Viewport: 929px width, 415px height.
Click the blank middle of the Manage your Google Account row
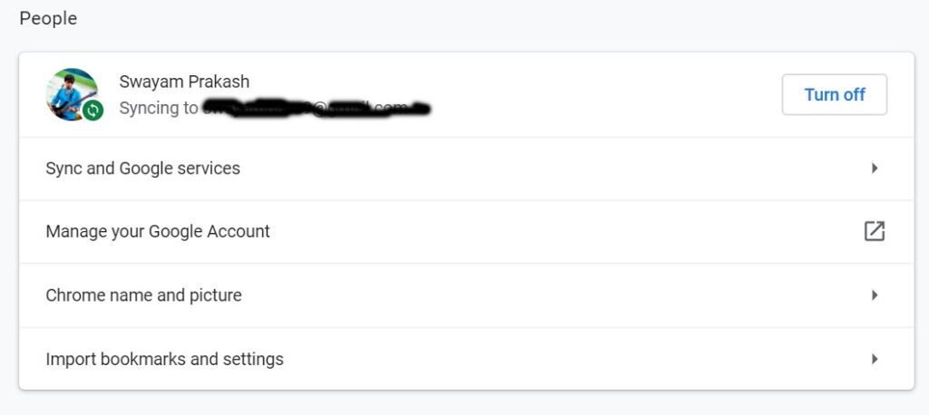[x=544, y=232]
